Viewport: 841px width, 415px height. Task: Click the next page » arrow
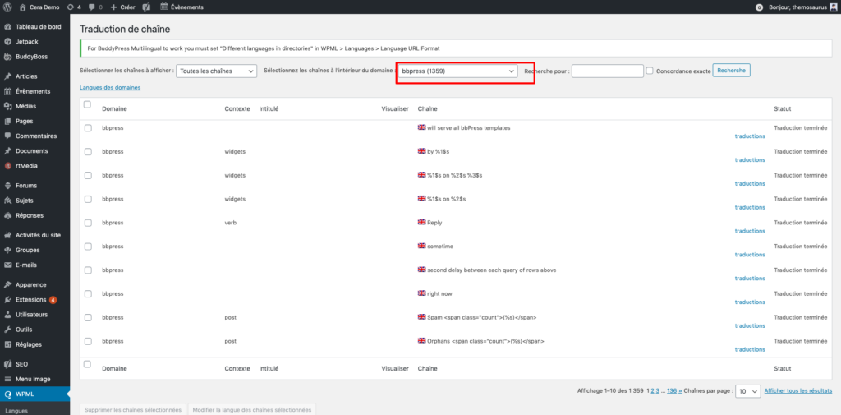[680, 391]
